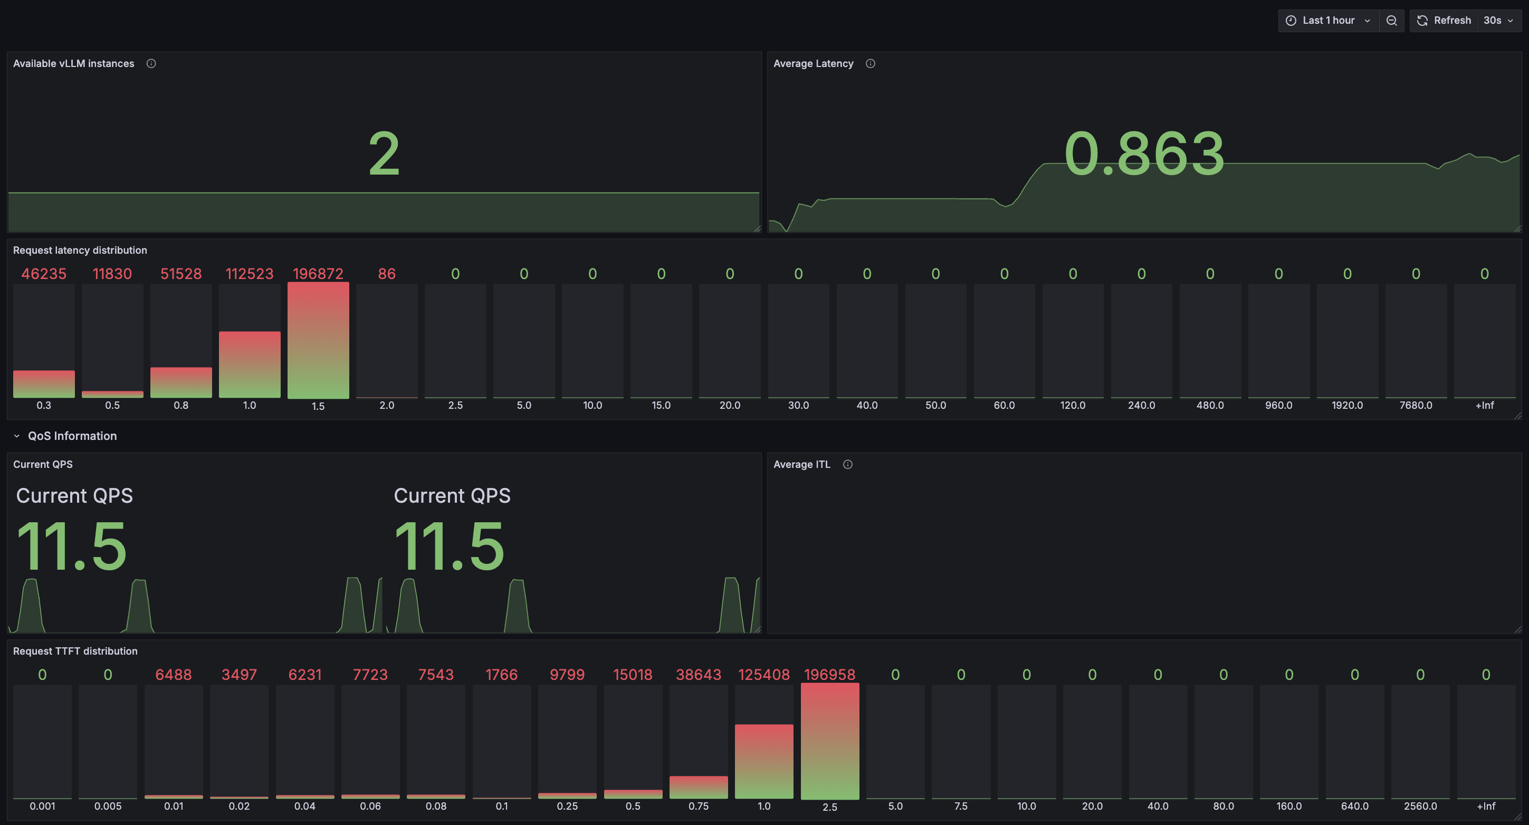Click the 1.0 TTFT bar showing 125408
Screen dimensions: 1529x825
763,761
